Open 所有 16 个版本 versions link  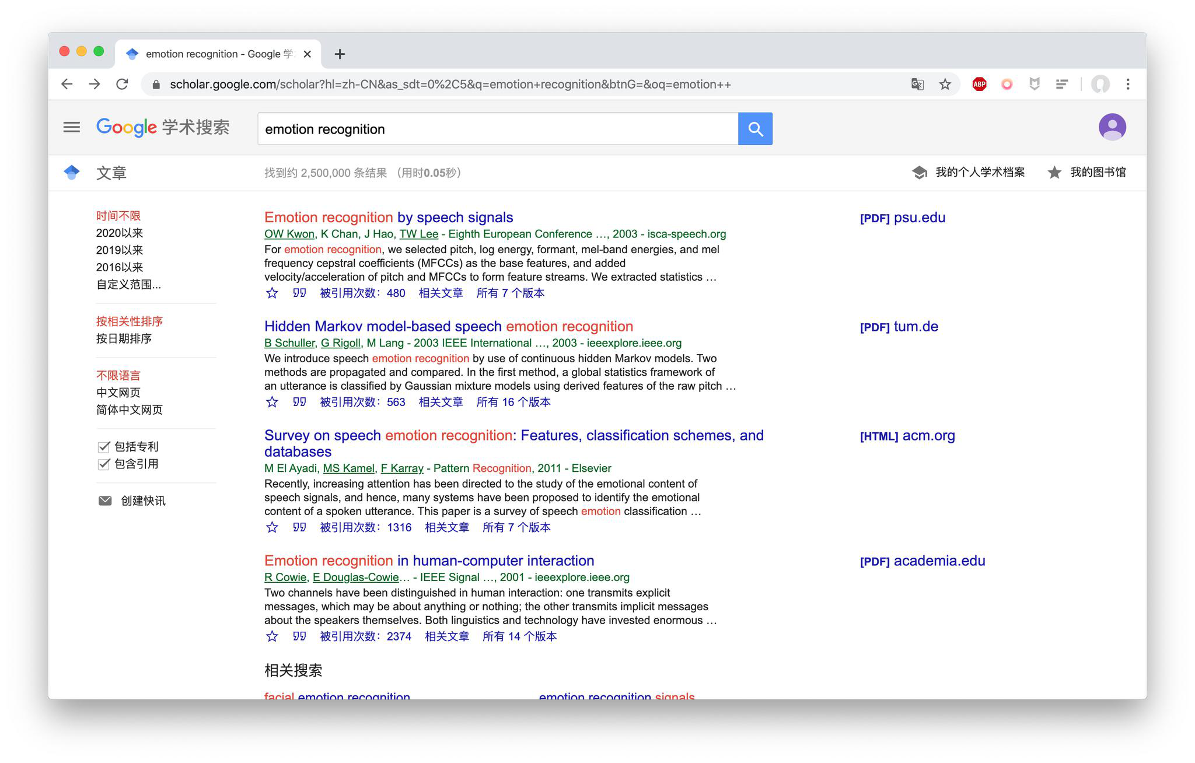513,402
